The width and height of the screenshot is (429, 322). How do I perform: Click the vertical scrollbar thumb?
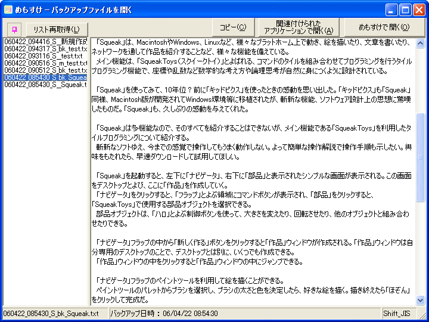point(420,157)
